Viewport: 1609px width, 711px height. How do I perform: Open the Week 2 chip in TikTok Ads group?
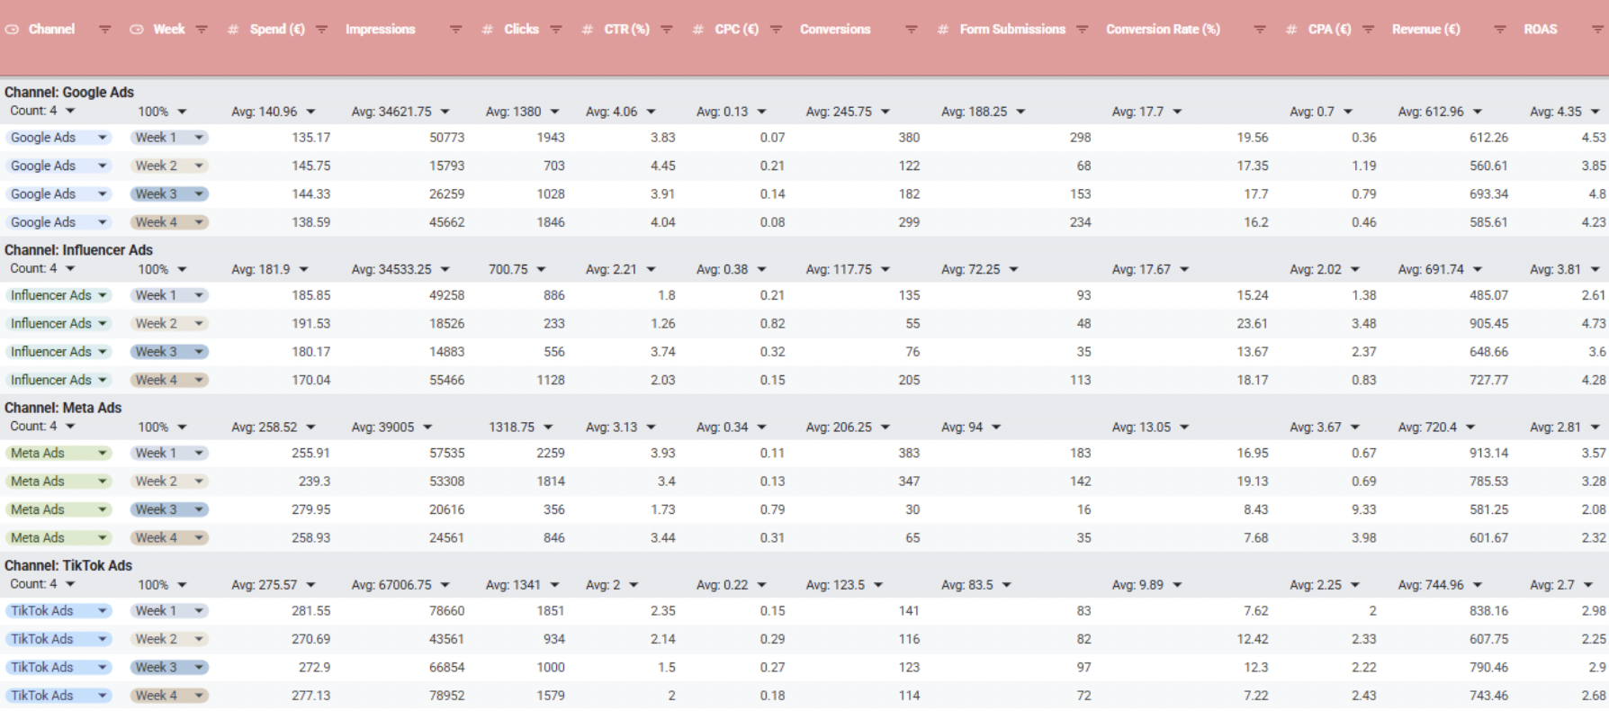169,639
